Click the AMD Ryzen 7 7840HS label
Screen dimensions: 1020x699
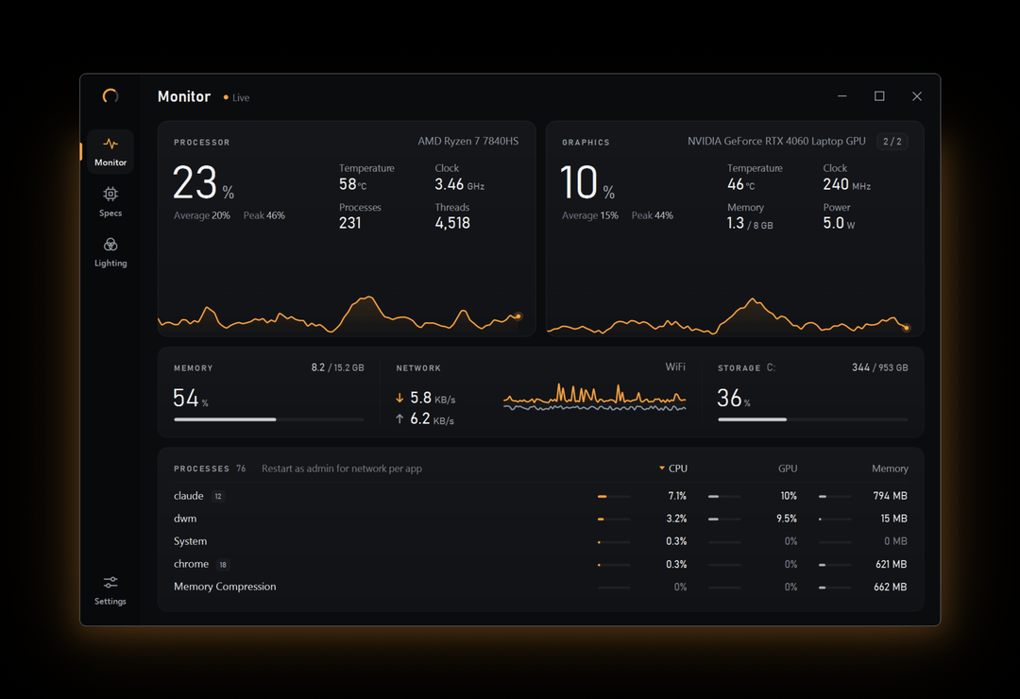pos(467,142)
